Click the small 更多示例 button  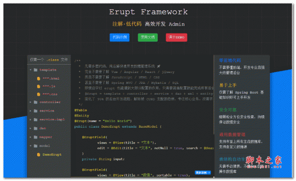203,173
